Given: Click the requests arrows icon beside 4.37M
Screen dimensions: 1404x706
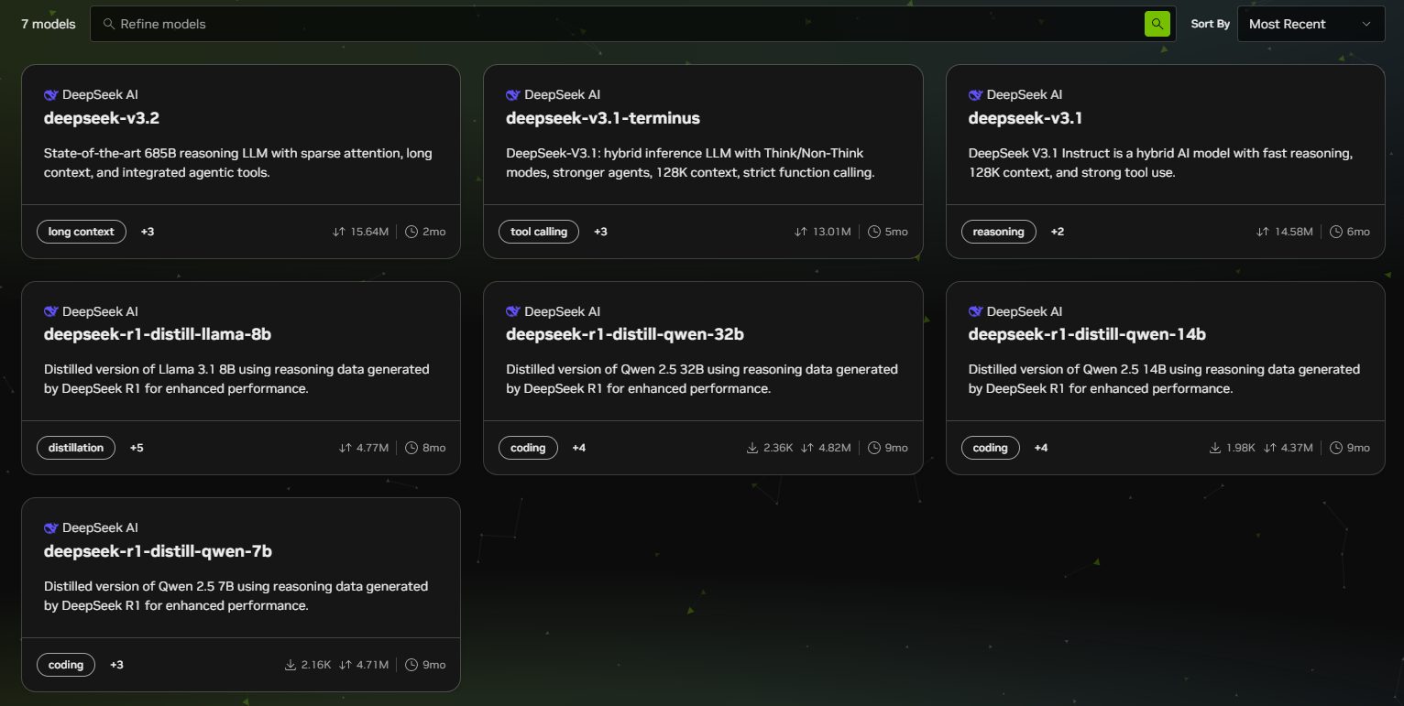Looking at the screenshot, I should [1270, 448].
